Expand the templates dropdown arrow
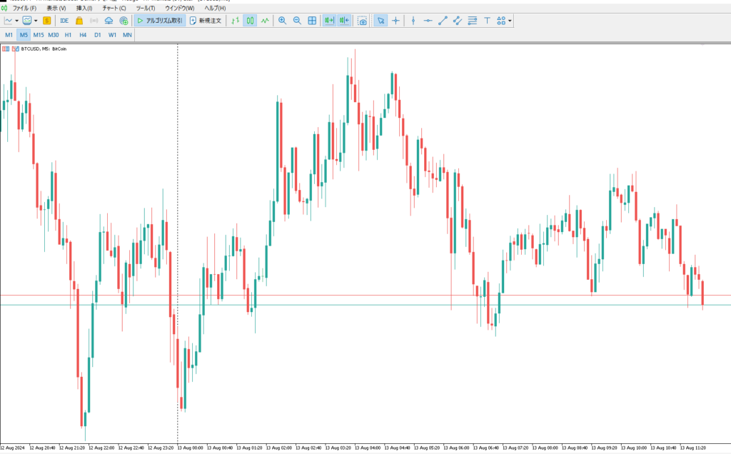 (x=36, y=21)
